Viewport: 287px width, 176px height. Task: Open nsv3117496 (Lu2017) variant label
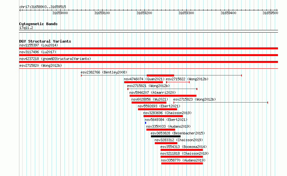[x=38, y=52]
